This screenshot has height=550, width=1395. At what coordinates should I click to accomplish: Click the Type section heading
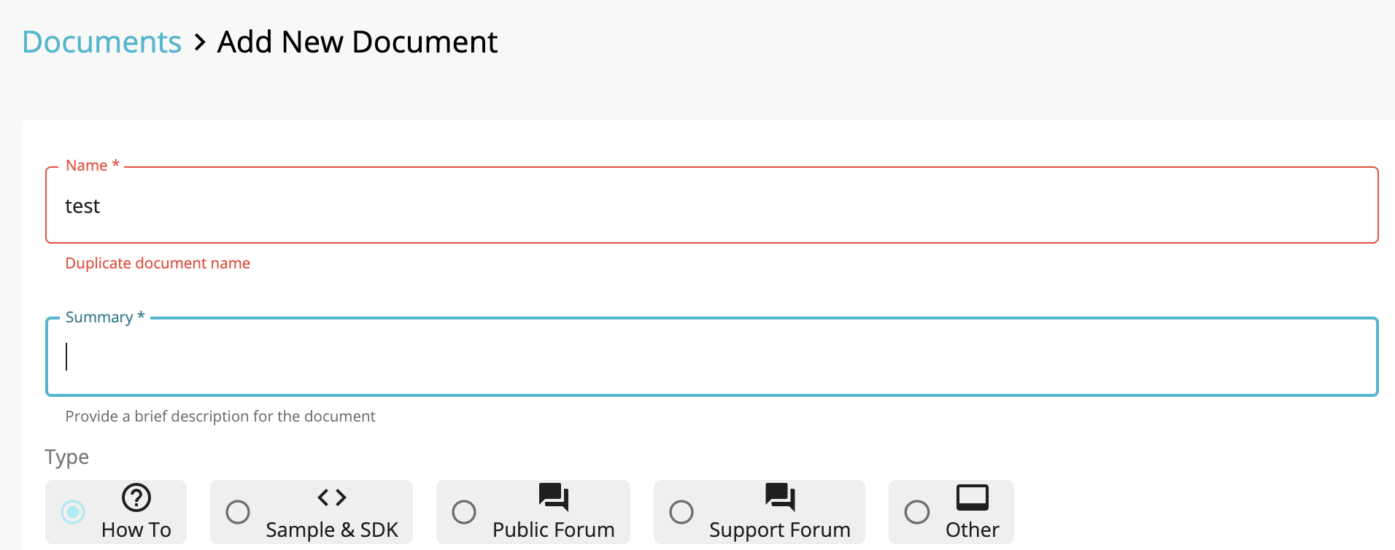[66, 457]
